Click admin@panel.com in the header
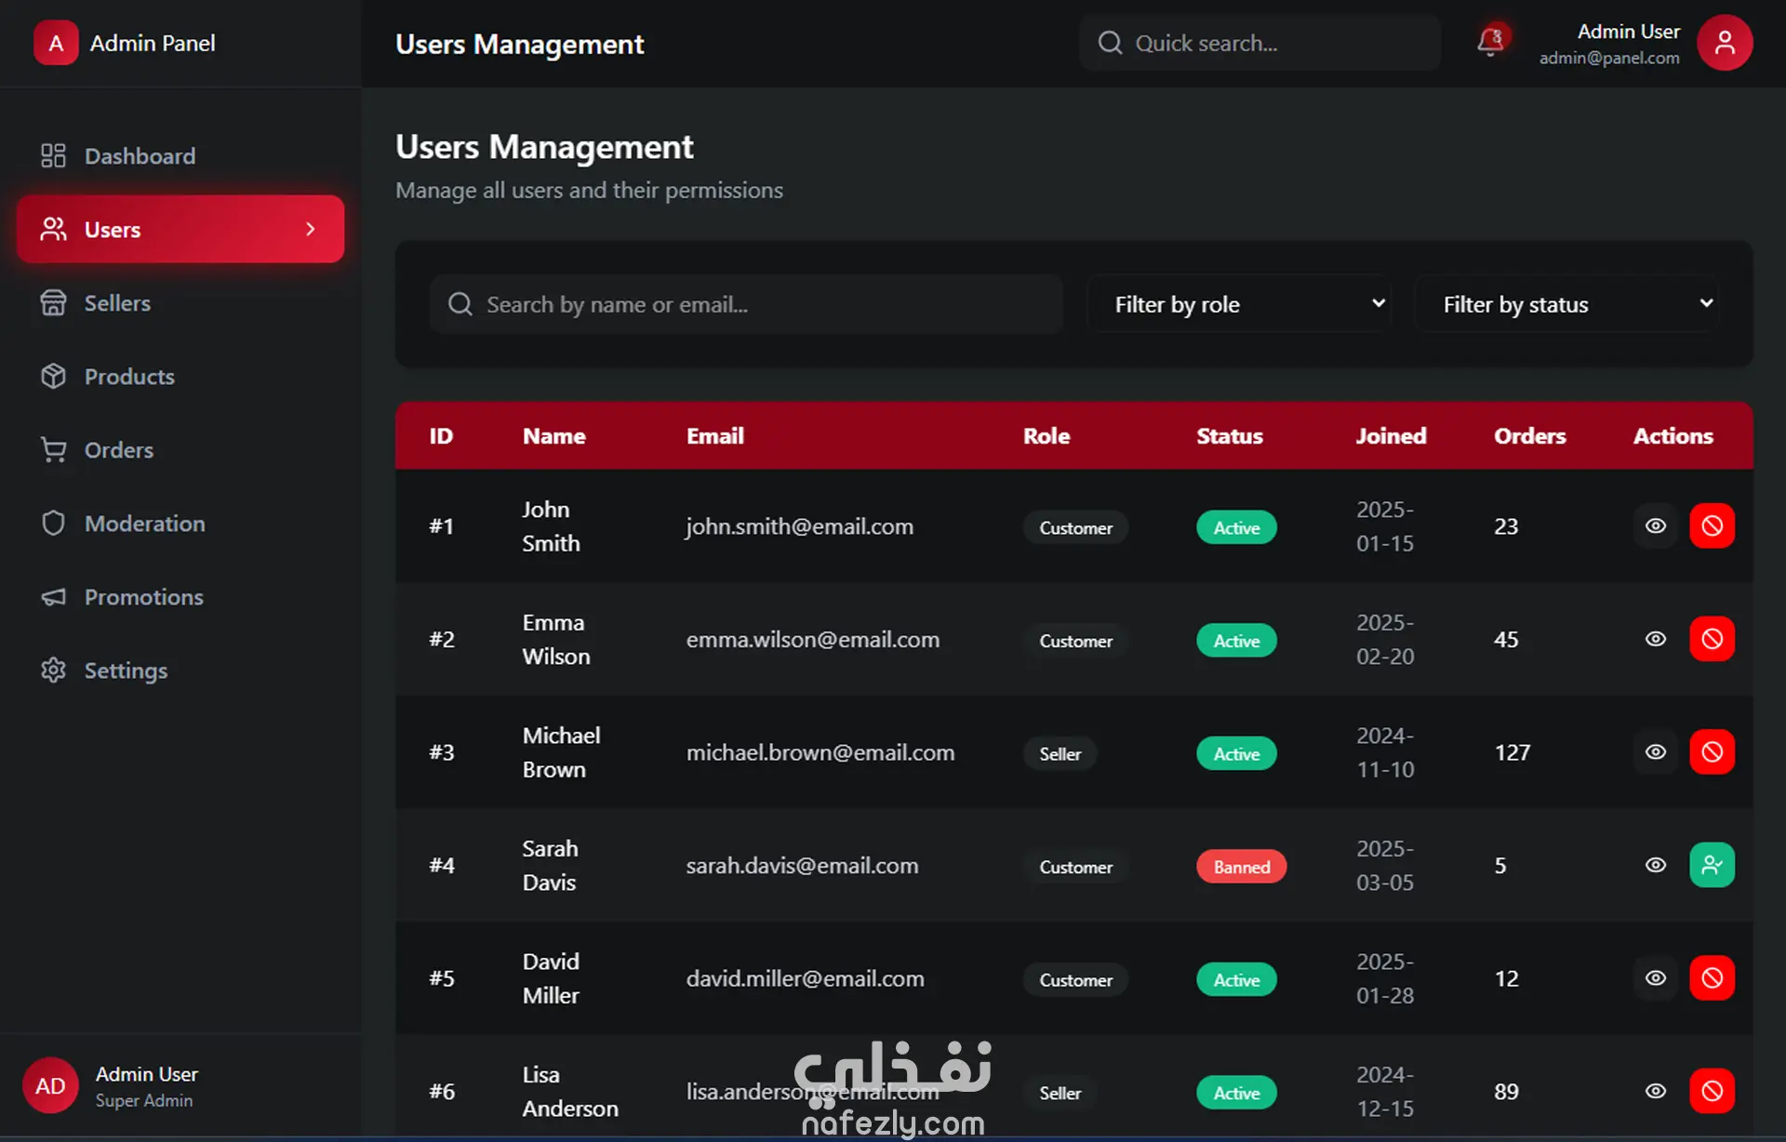This screenshot has height=1142, width=1786. pyautogui.click(x=1609, y=58)
